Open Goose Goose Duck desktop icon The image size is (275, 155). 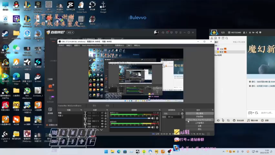tap(81, 7)
